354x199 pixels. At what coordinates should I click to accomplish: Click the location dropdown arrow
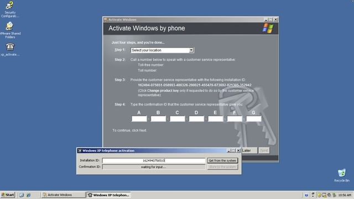191,50
